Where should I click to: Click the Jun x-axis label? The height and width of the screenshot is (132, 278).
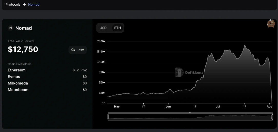(168, 107)
